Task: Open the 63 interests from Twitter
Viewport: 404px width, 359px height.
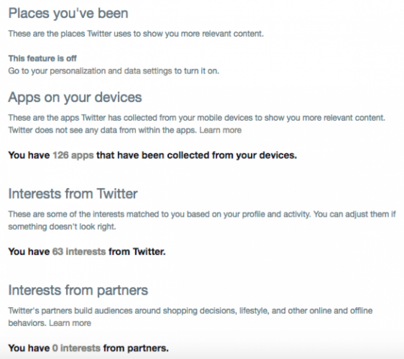Action: tap(79, 252)
